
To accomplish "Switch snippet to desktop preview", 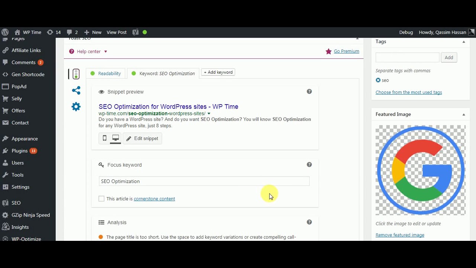I will (x=115, y=138).
